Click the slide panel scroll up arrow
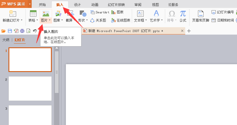Image resolution: width=237 pixels, height=125 pixels. click(57, 48)
